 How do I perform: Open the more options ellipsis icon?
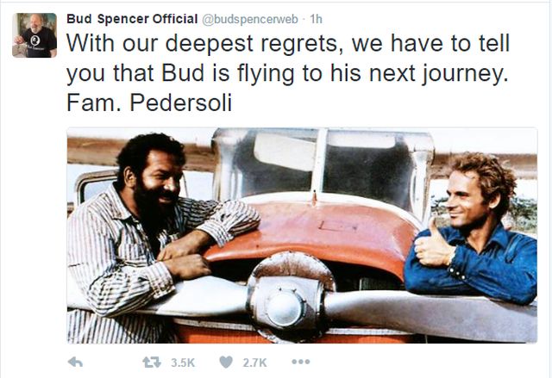point(300,363)
